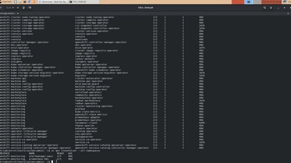Click 'etcd-quorum-guard' deployment name
Image resolution: width=291 pixels, height=163 pixels.
[87, 84]
